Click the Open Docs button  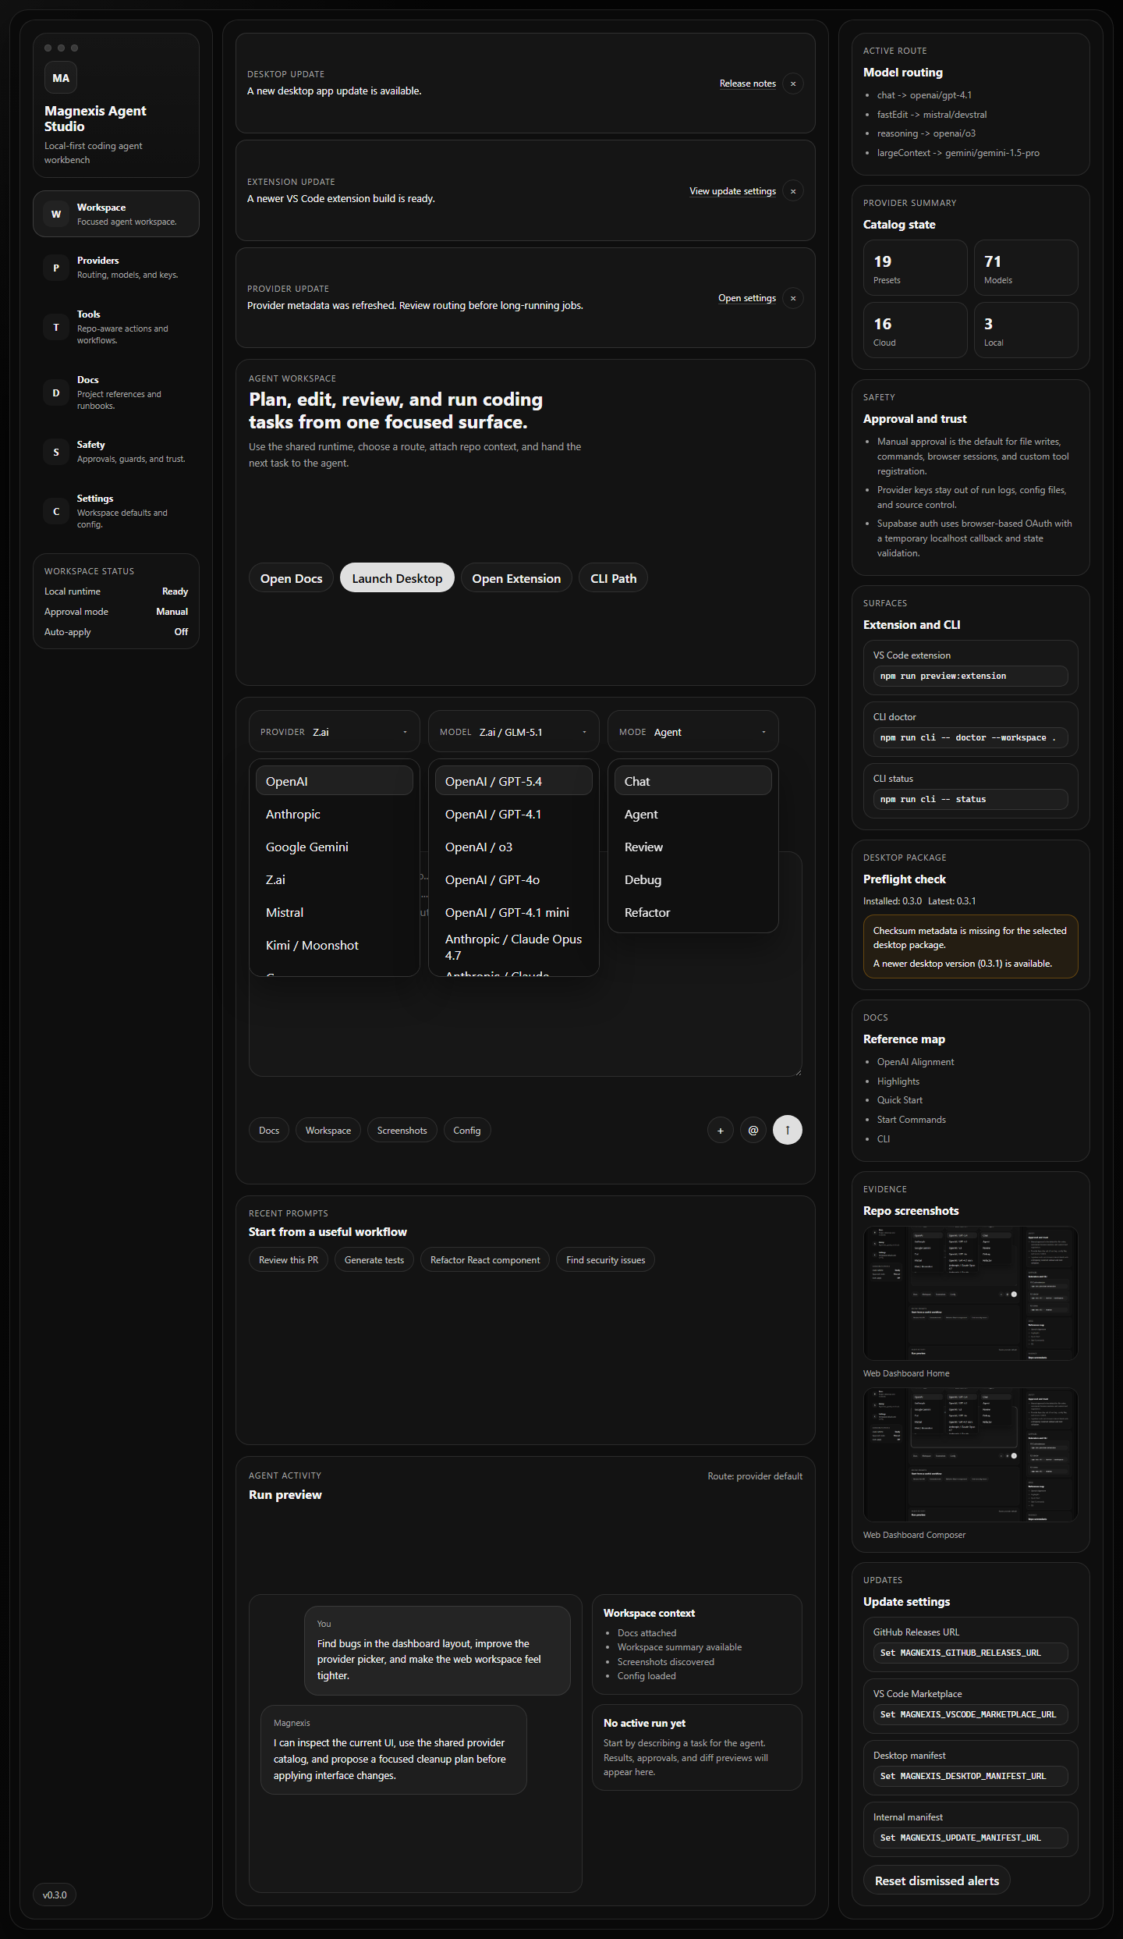click(291, 578)
